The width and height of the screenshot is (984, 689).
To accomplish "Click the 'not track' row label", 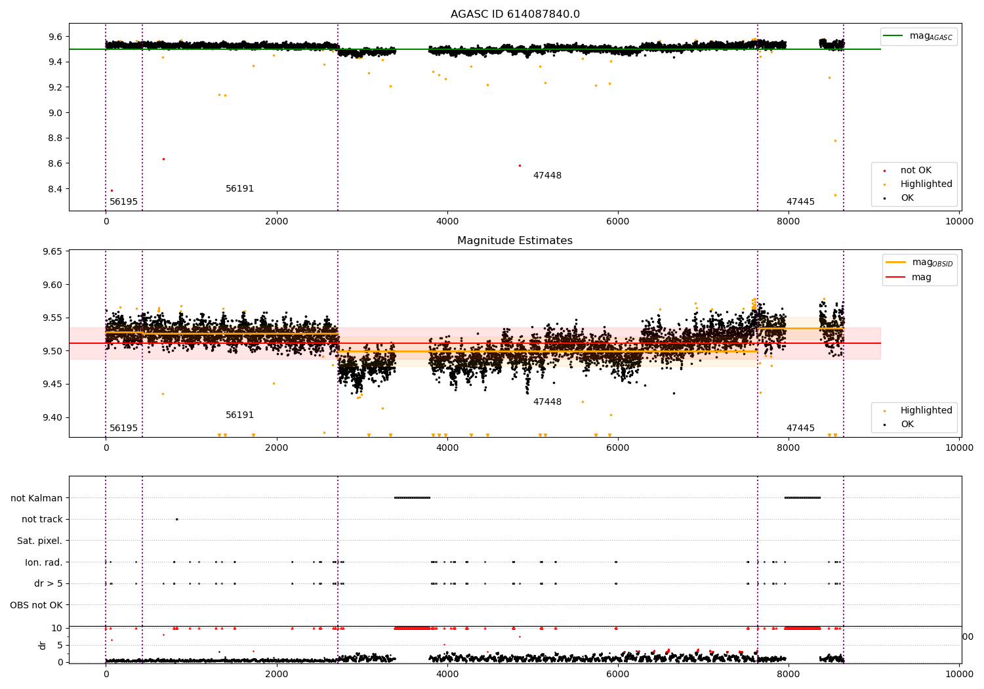I will click(42, 520).
